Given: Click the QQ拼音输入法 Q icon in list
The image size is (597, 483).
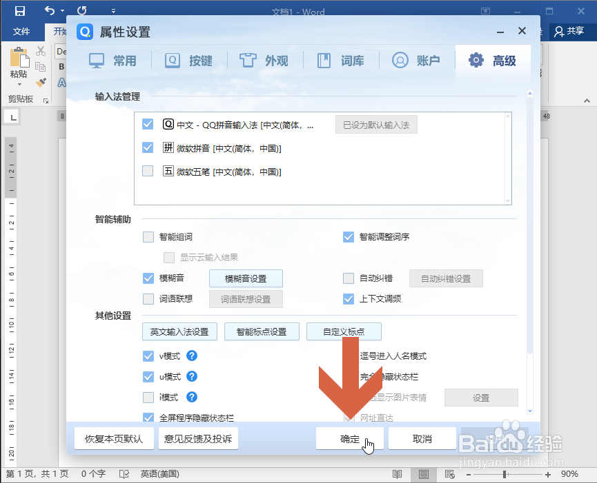Looking at the screenshot, I should [x=168, y=124].
